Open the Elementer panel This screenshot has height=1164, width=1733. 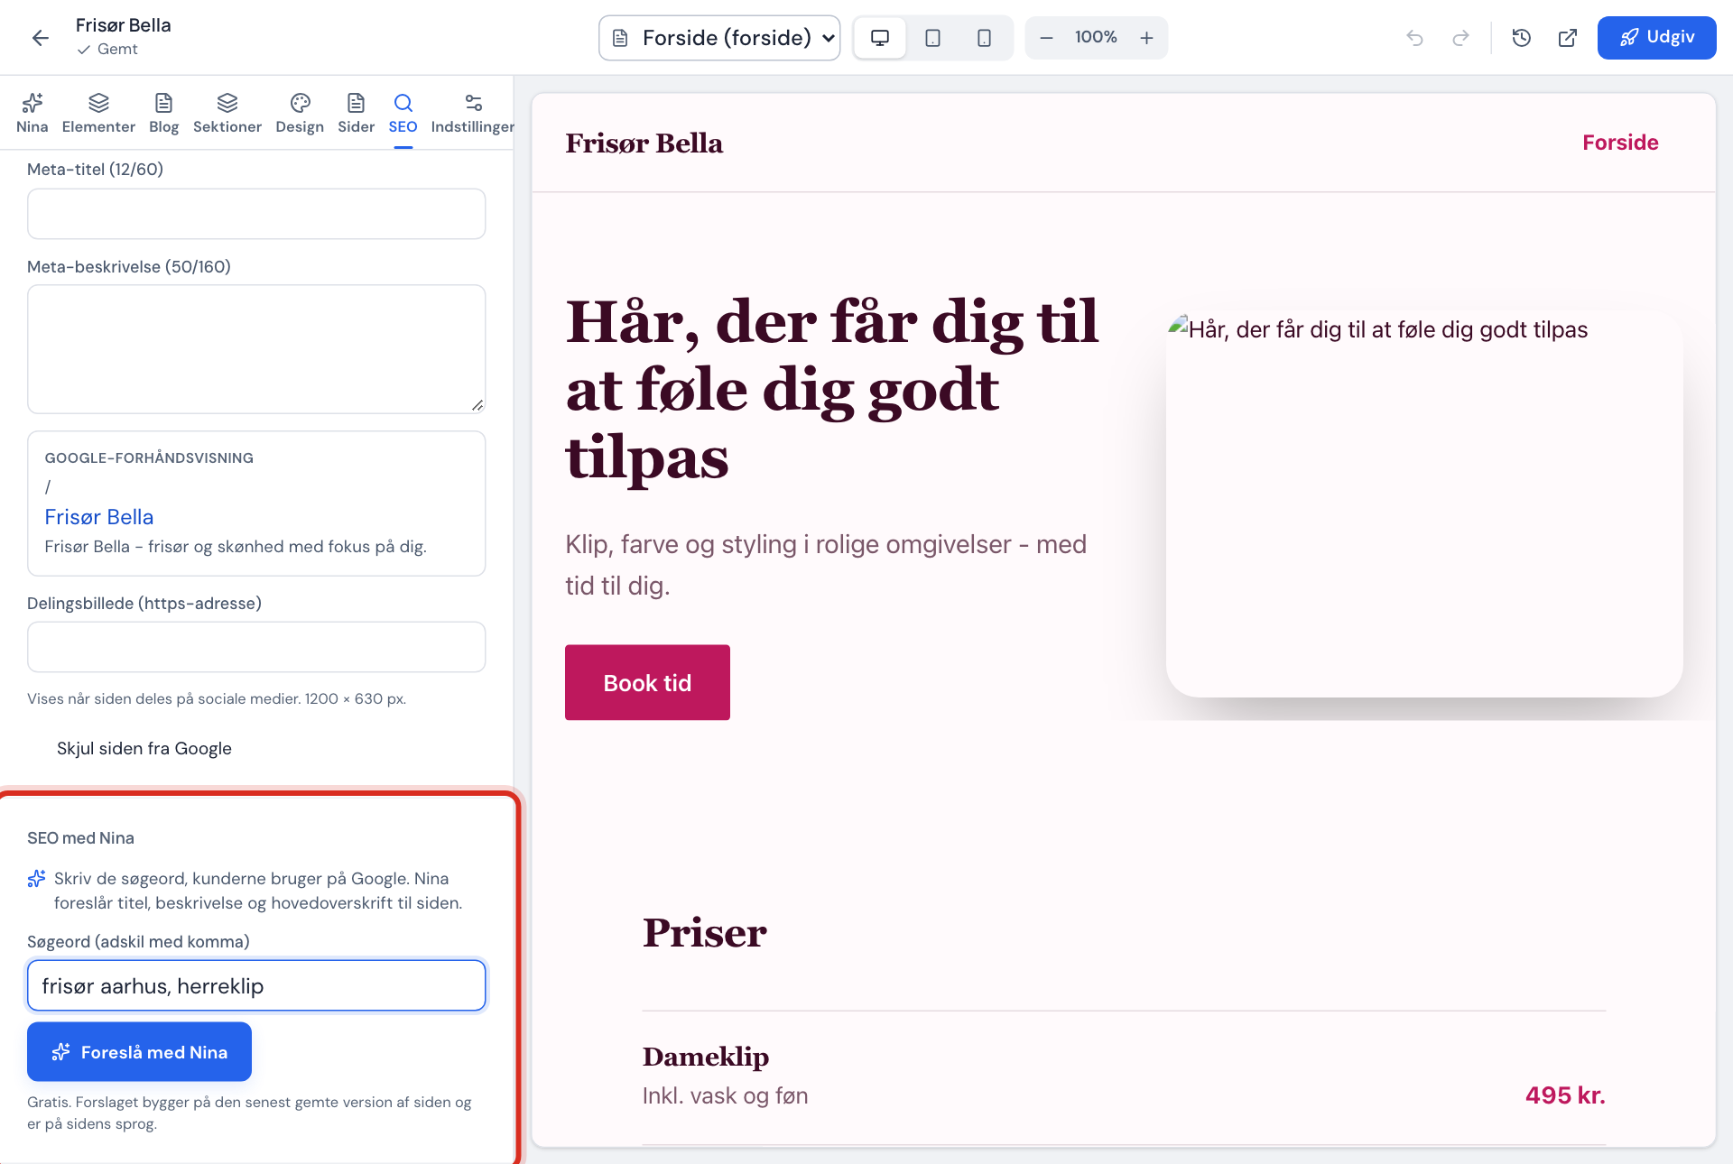pyautogui.click(x=98, y=114)
